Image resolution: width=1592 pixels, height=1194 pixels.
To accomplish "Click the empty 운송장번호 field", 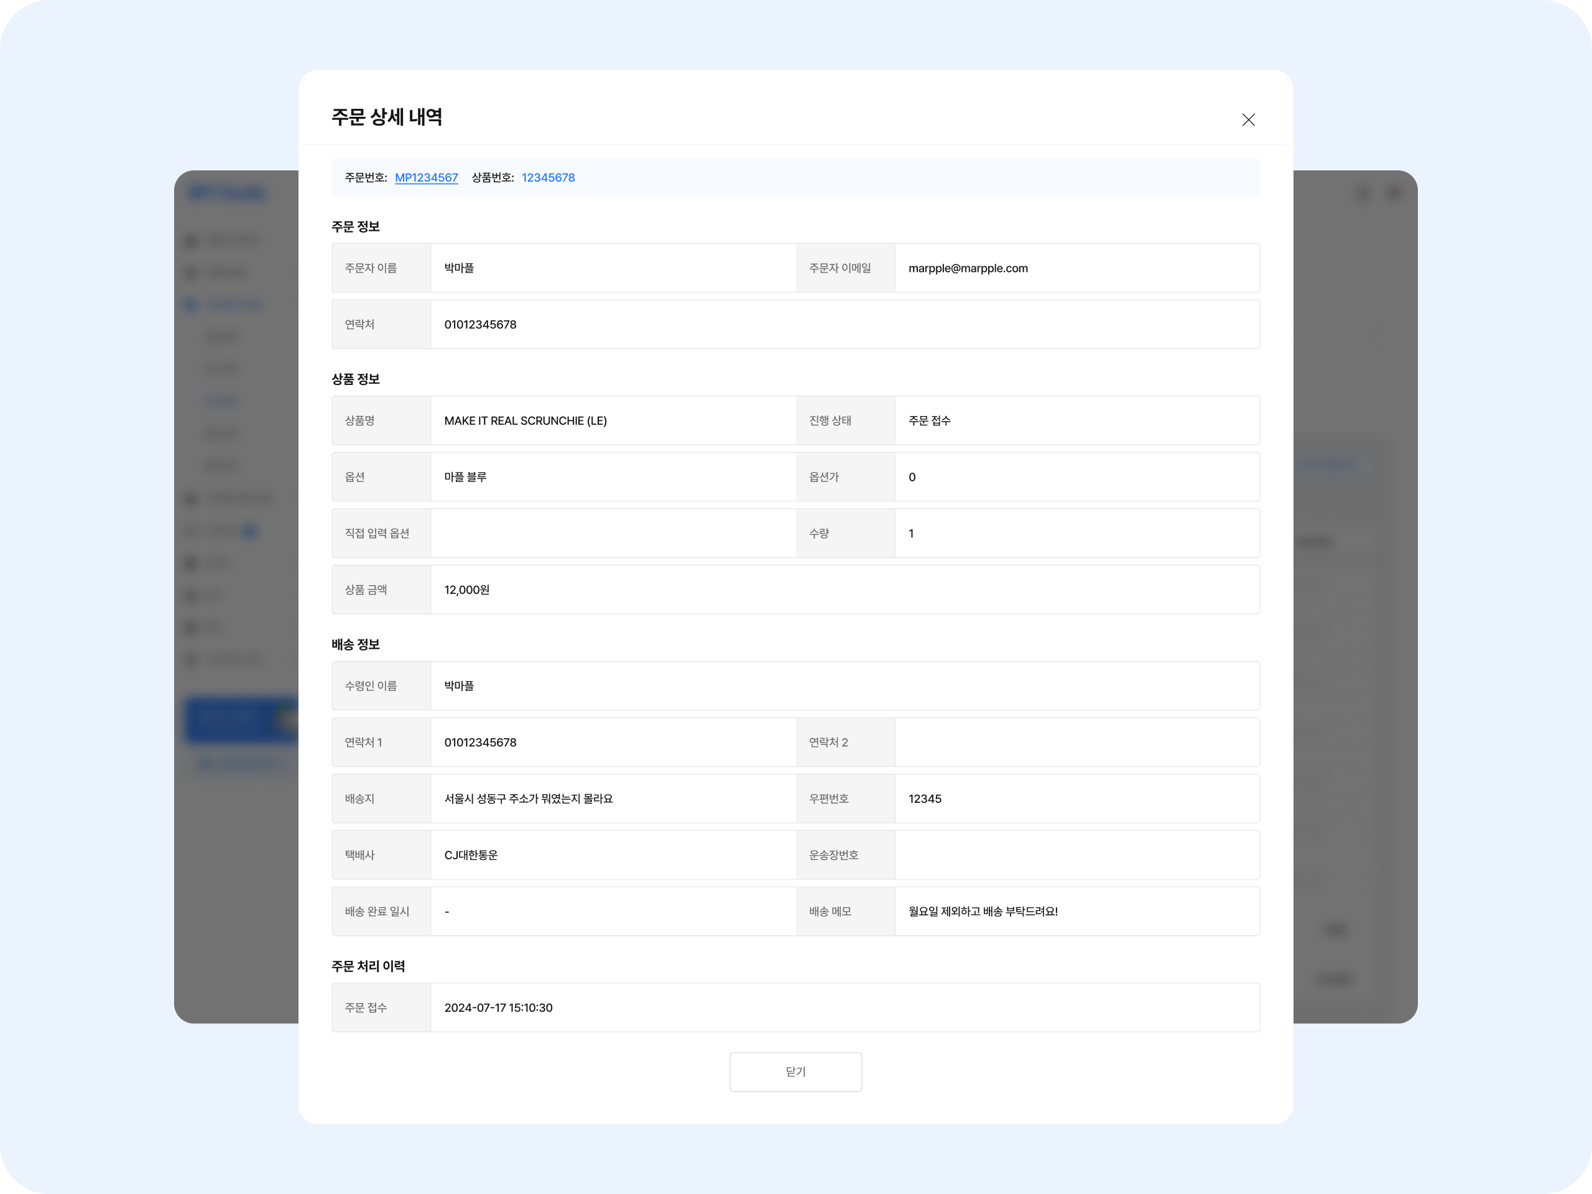I will (x=1076, y=855).
